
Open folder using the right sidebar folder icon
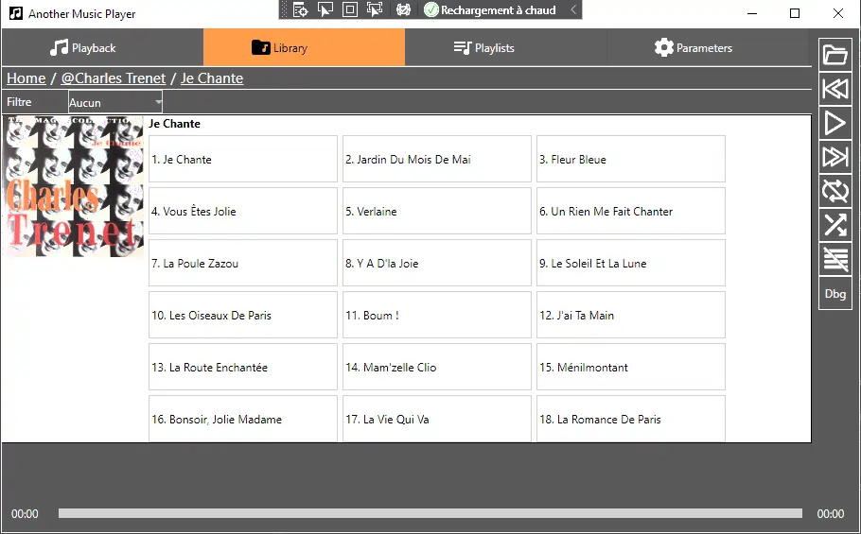pos(835,55)
